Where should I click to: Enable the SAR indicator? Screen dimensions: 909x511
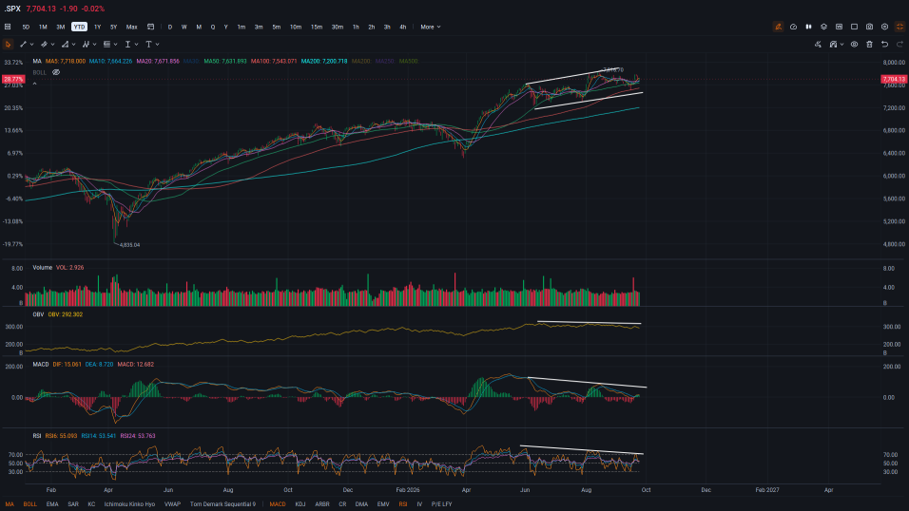tap(73, 504)
